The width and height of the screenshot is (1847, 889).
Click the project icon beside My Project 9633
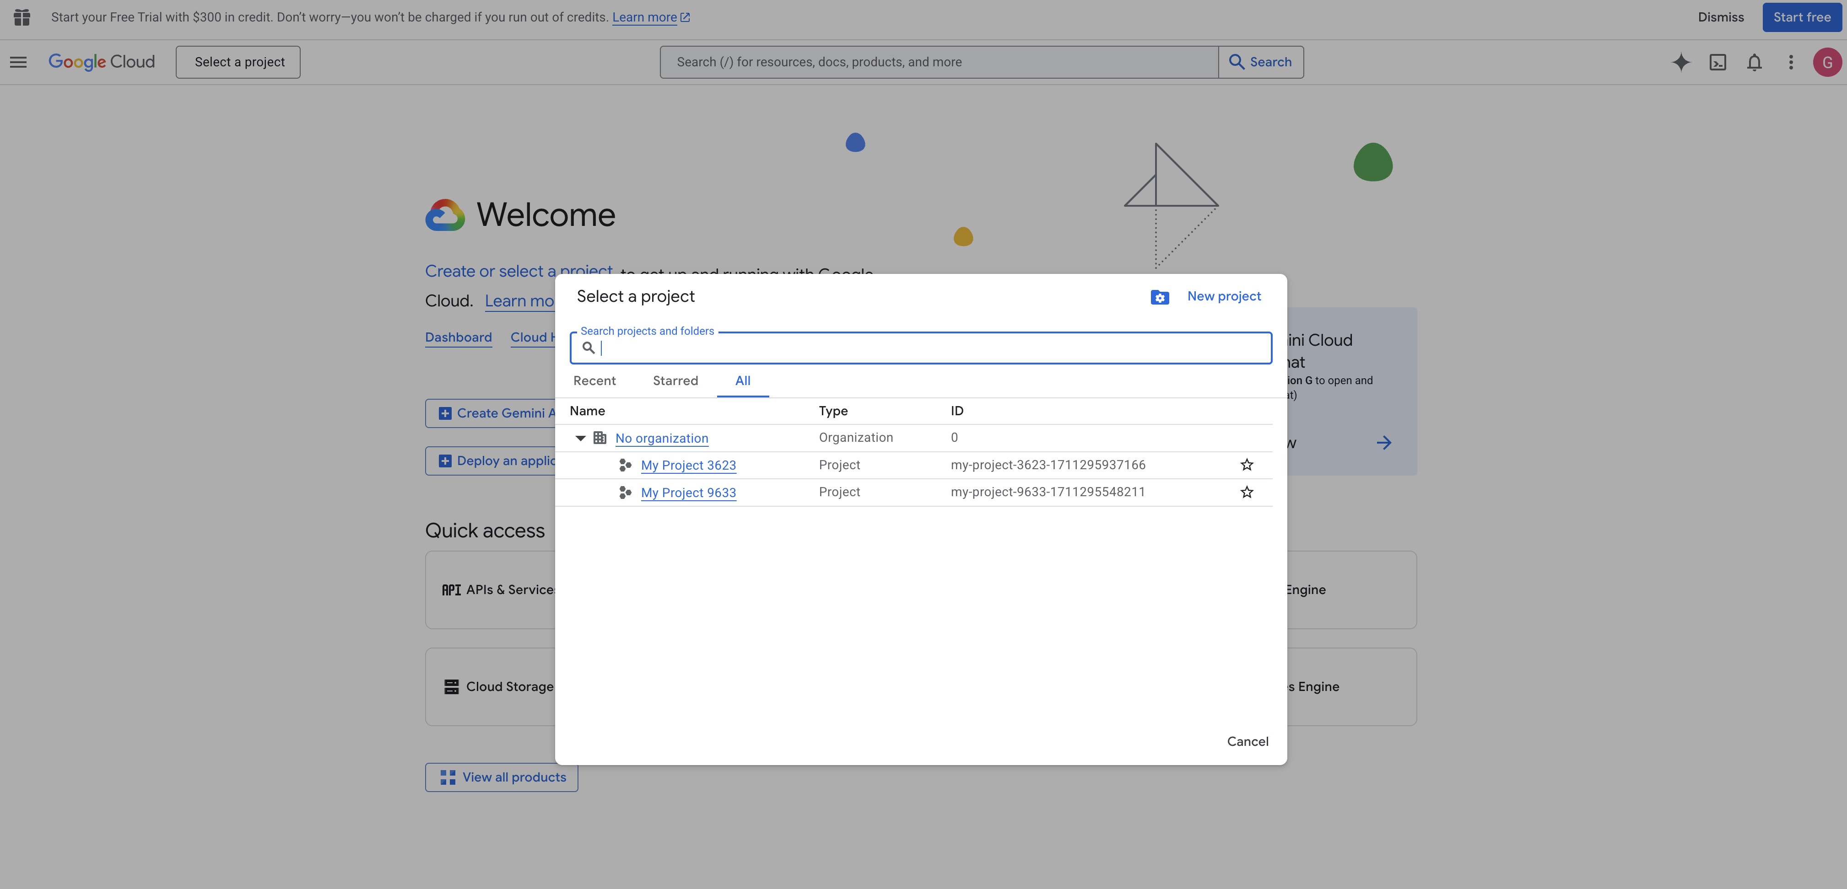(625, 492)
